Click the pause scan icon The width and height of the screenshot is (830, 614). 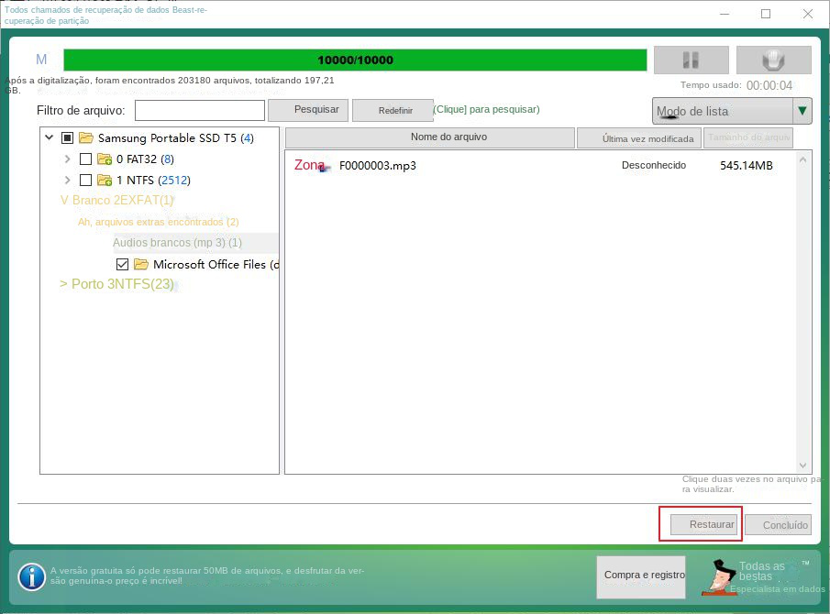[x=691, y=60]
